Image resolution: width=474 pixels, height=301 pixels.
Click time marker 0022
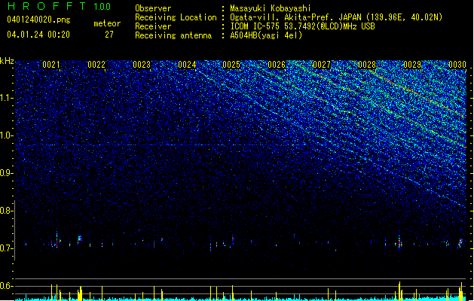coord(96,65)
